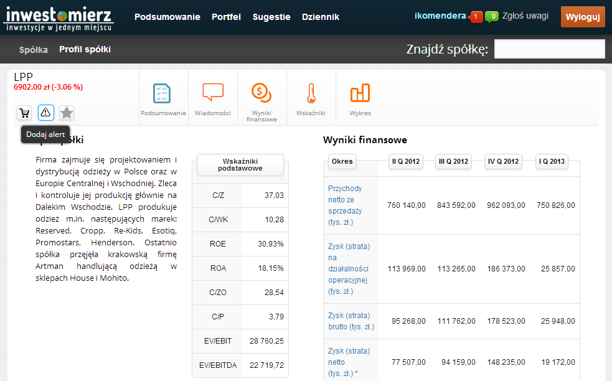Click net profit value 19 172,00
Image resolution: width=612 pixels, height=381 pixels.
(x=558, y=362)
